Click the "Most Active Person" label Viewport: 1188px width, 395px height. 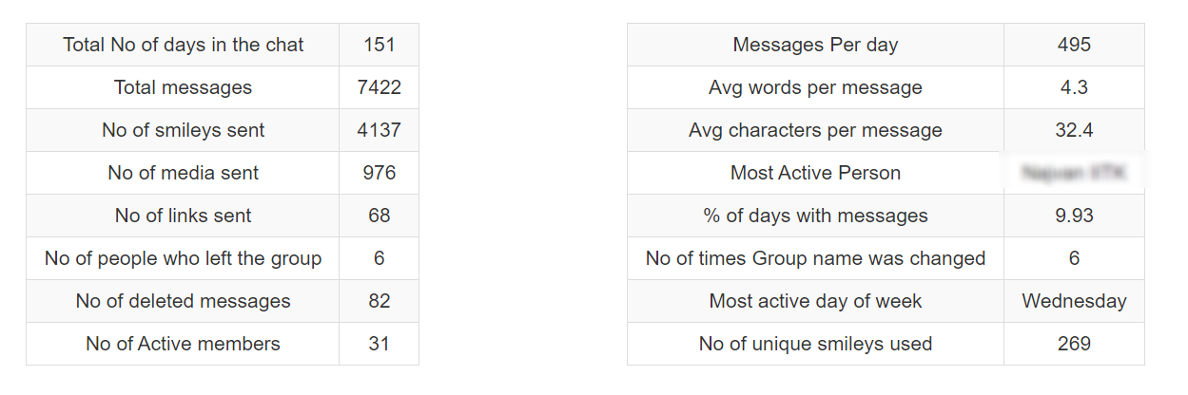click(x=815, y=173)
